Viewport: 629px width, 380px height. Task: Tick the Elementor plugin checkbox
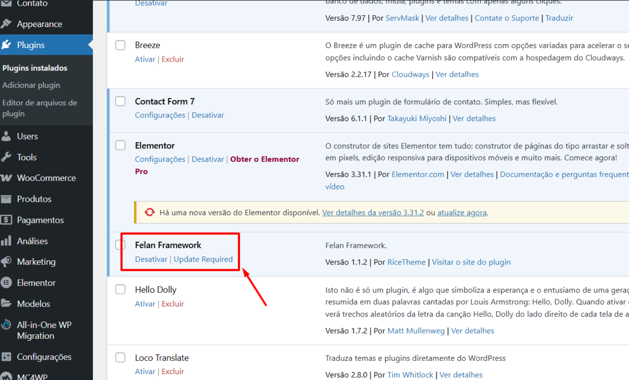[120, 145]
